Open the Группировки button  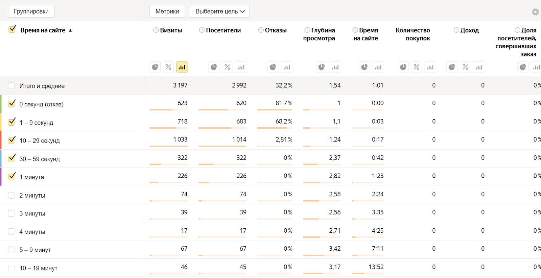[x=31, y=11]
